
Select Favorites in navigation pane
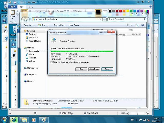click(x=29, y=31)
